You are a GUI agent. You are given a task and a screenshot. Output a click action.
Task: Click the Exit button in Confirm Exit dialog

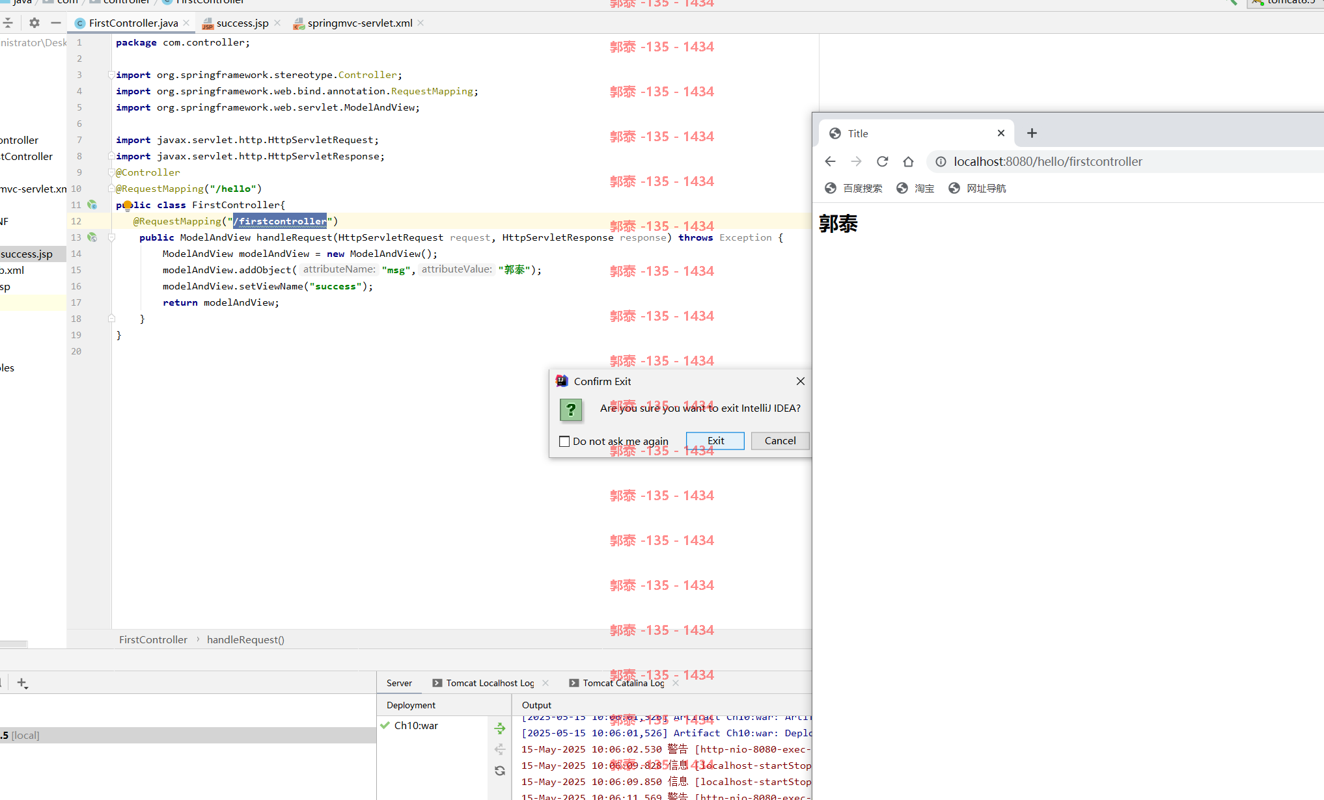pos(715,441)
